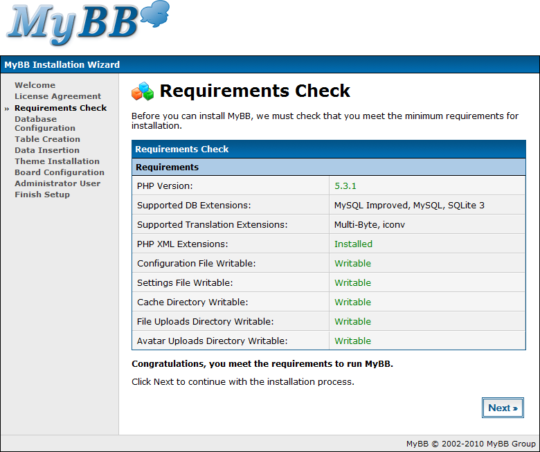Select Database Configuration step in sidebar

tap(45, 124)
